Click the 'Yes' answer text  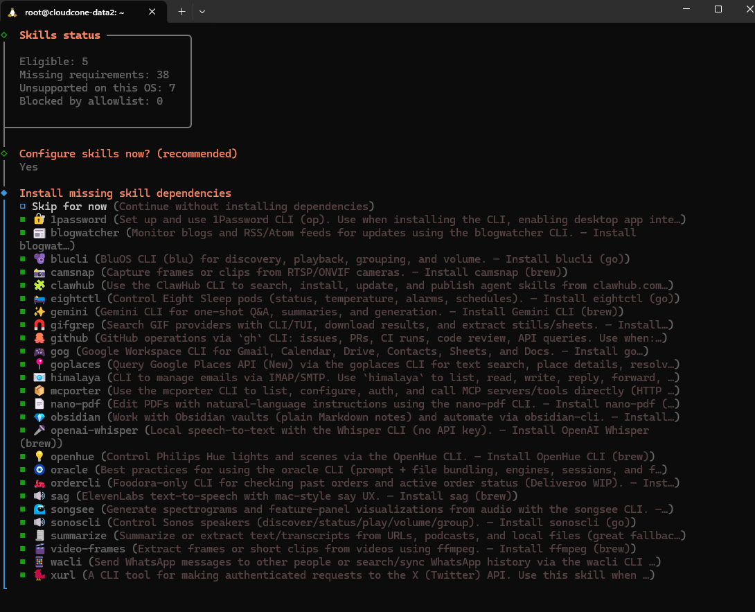click(28, 167)
